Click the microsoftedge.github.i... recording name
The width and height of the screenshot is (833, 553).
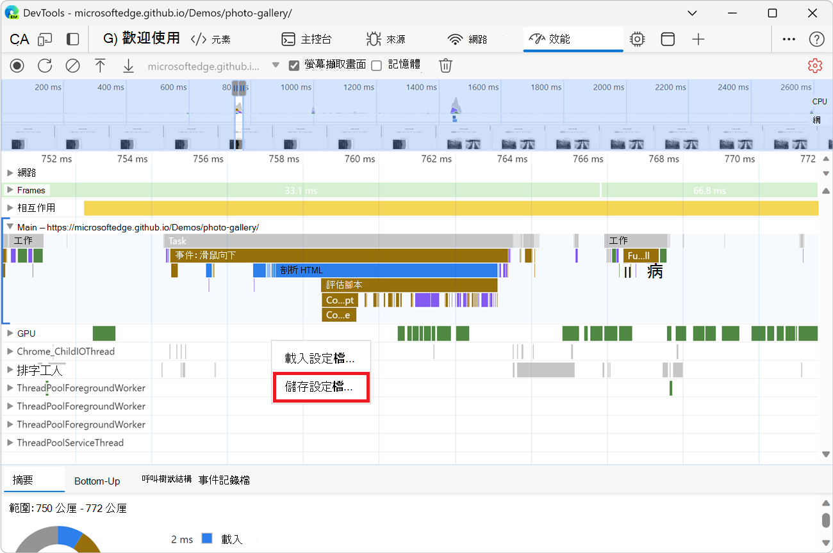pyautogui.click(x=204, y=65)
